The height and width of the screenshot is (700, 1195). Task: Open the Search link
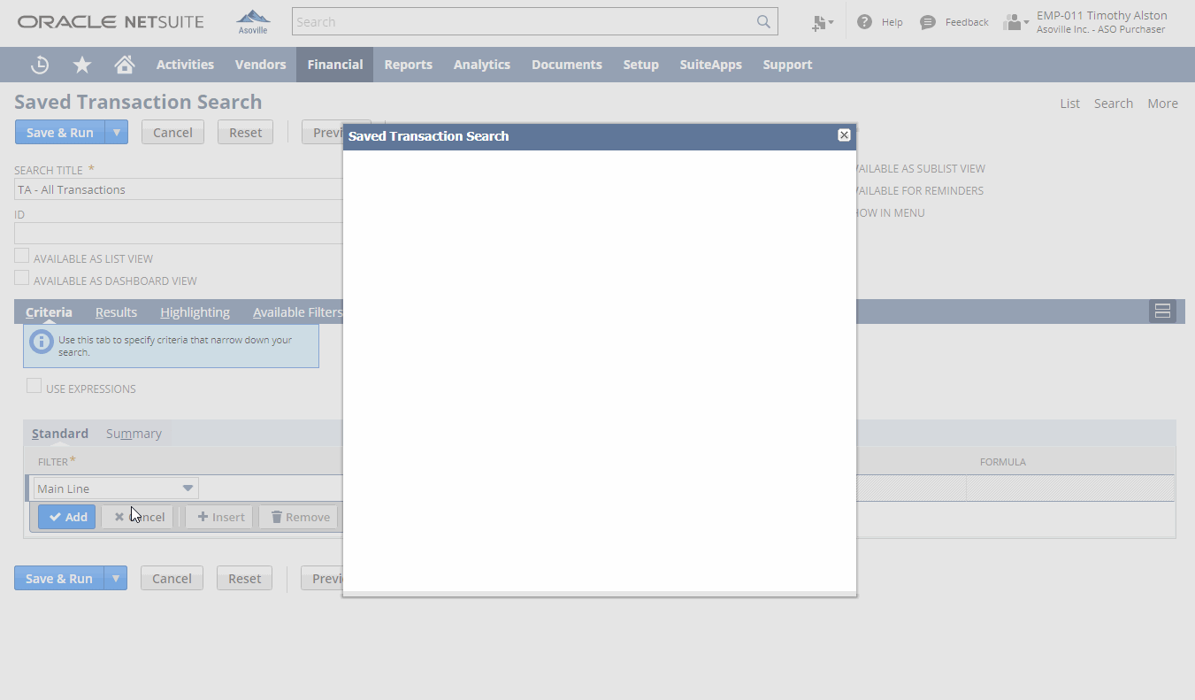pos(1114,104)
